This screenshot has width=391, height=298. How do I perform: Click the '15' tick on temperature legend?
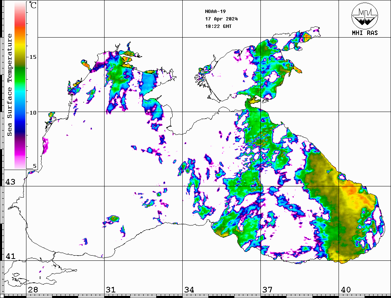[33, 57]
